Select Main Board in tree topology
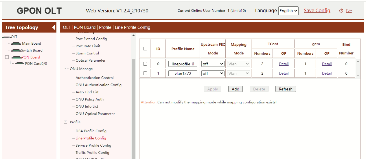Image resolution: width=366 pixels, height=159 pixels. point(32,43)
